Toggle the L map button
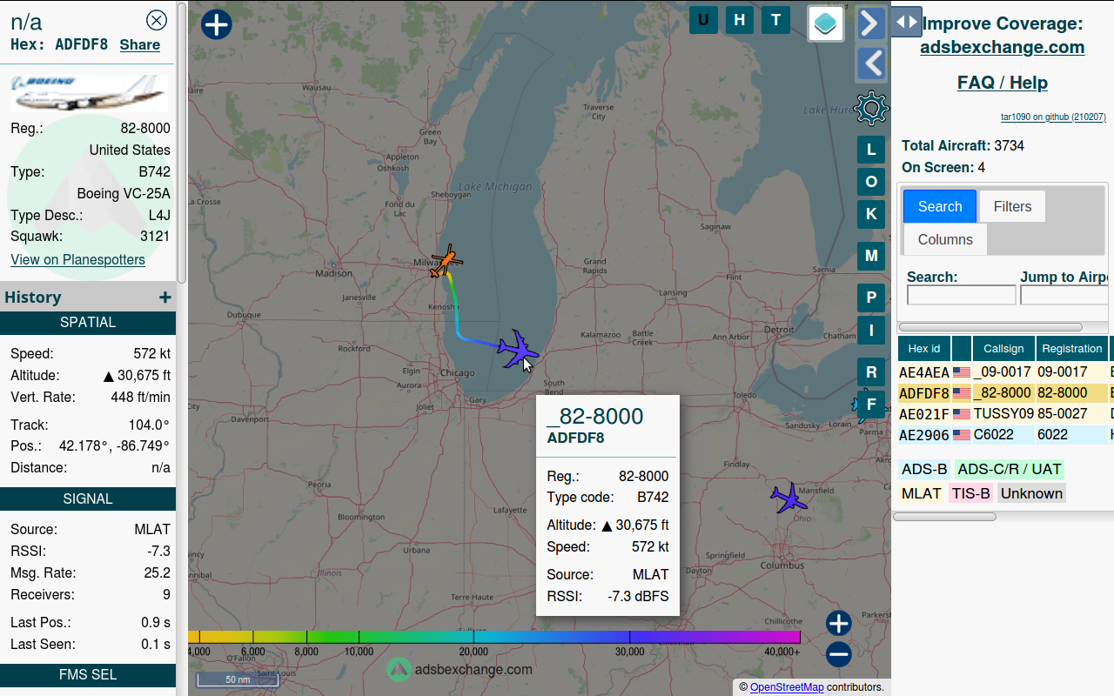The width and height of the screenshot is (1114, 696). (871, 150)
